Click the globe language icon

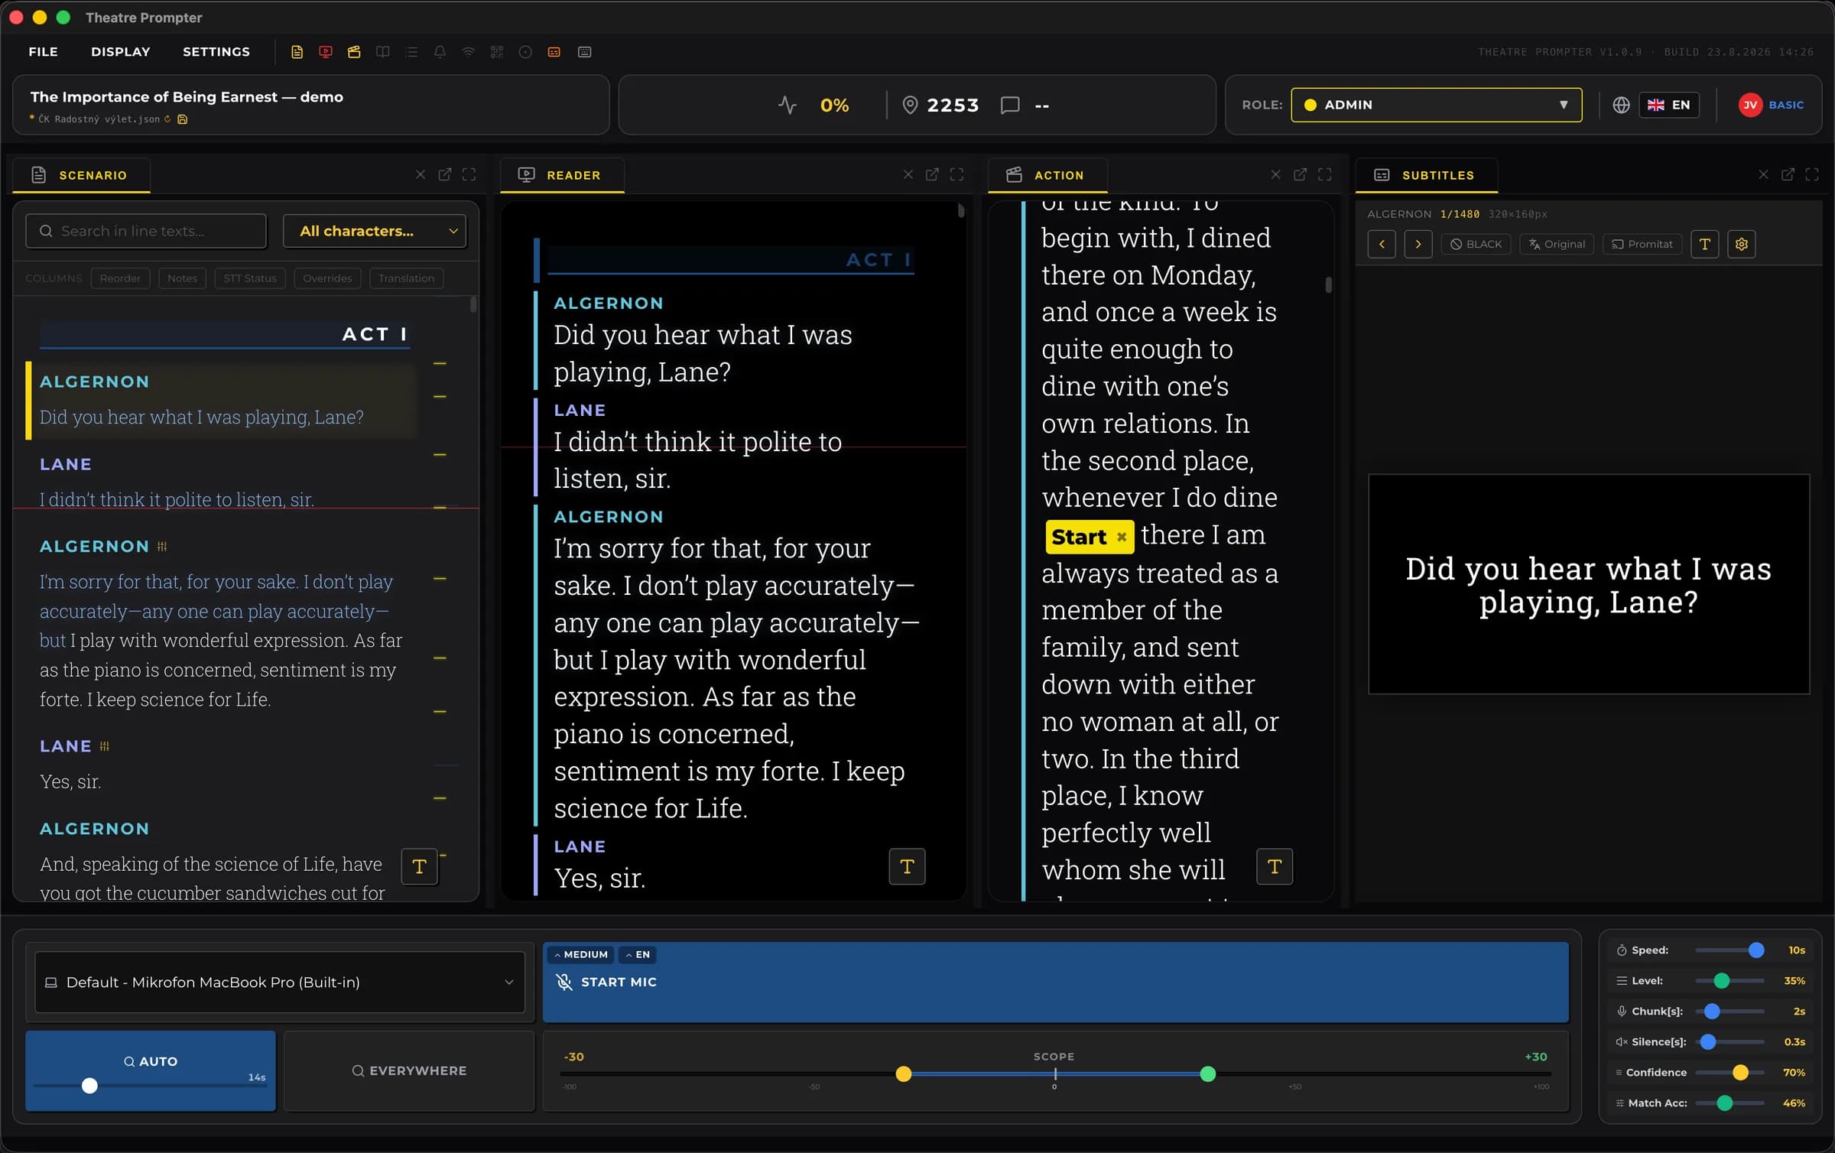point(1621,105)
